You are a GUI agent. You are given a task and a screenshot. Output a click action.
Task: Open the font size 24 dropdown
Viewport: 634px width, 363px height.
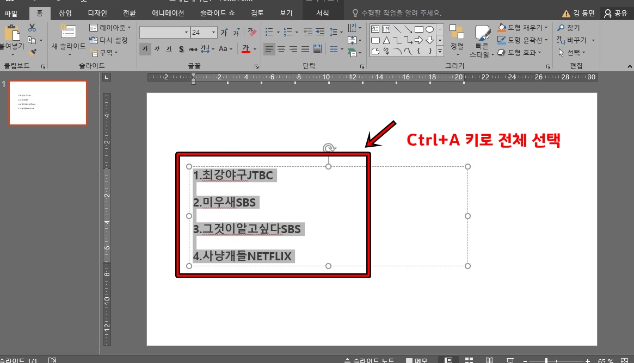click(x=213, y=32)
